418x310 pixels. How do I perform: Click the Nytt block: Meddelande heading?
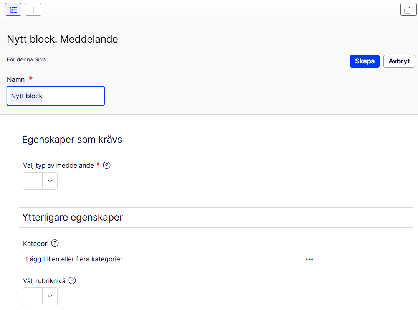coord(63,39)
